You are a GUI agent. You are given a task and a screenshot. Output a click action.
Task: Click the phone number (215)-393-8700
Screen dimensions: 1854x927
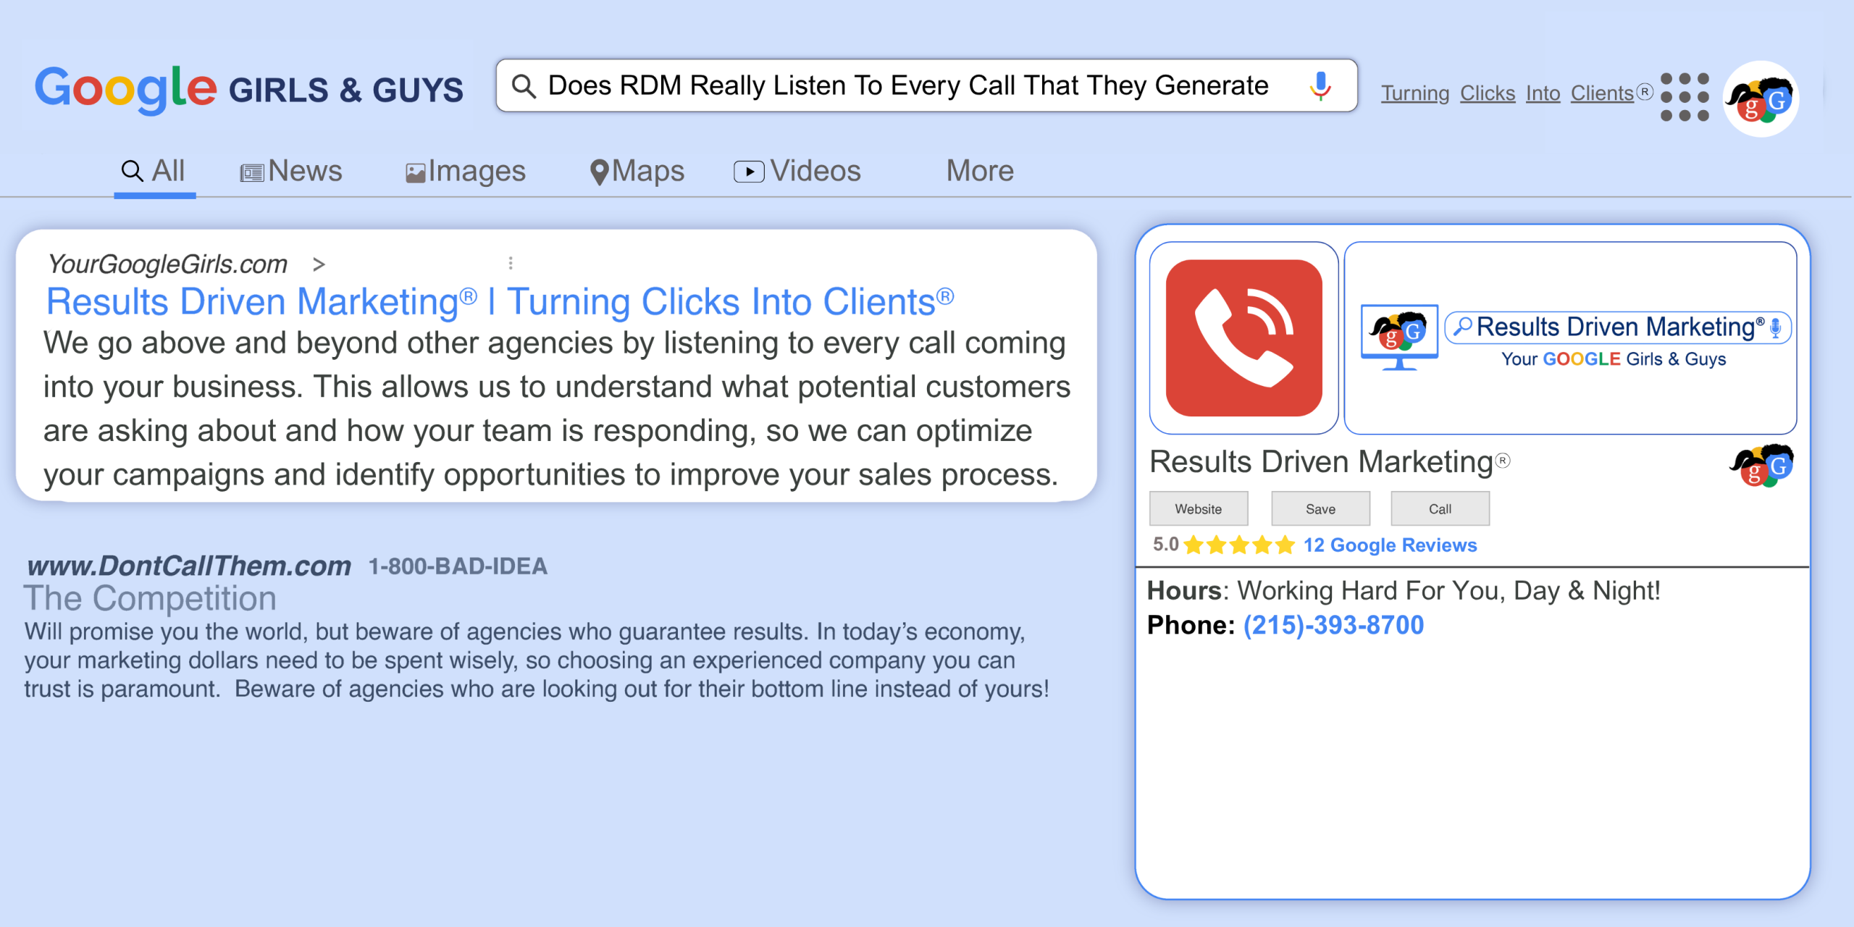(1333, 625)
